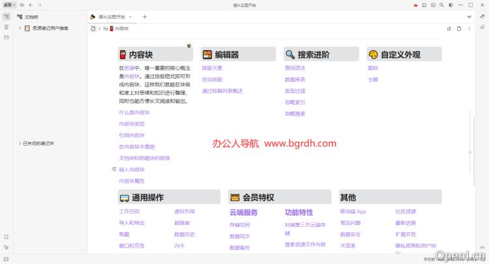This screenshot has width=489, height=264.
Task: Open the 桌面 workspace dropdown
Action: [x=9, y=5]
